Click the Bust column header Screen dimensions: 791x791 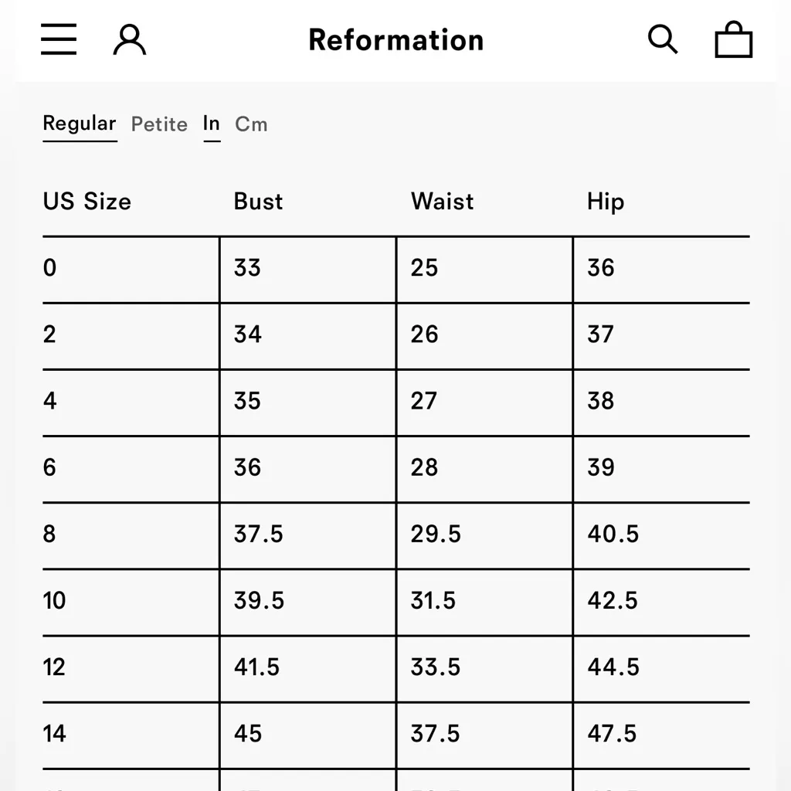pyautogui.click(x=258, y=202)
